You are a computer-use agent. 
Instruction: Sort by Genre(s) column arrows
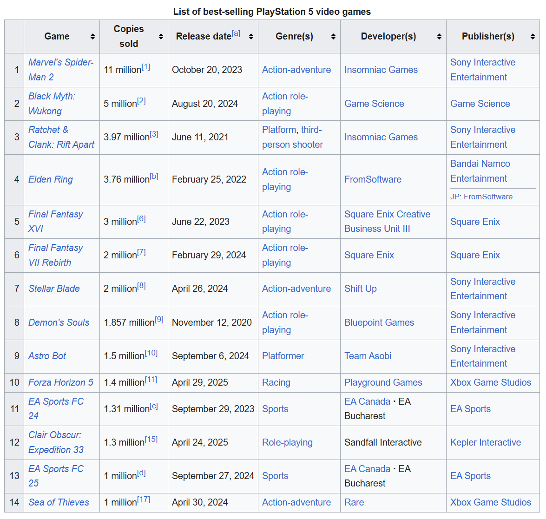tap(333, 37)
